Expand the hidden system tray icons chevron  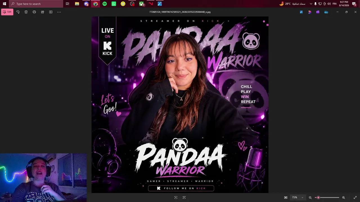pos(311,4)
